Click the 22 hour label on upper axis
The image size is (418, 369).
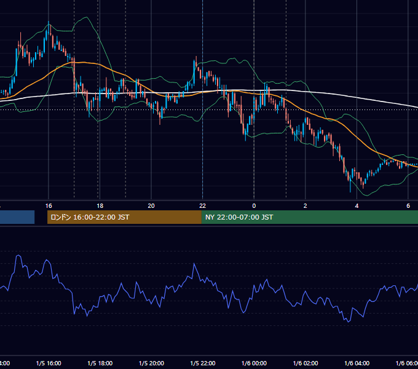(203, 206)
